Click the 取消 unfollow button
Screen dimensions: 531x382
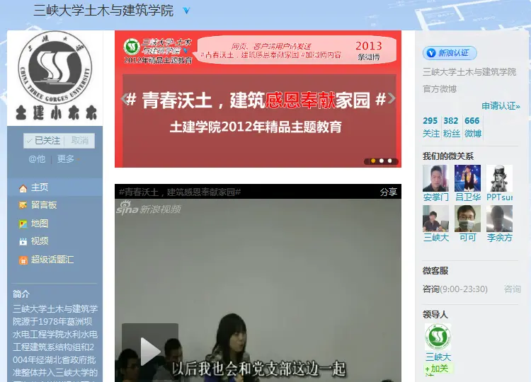click(x=80, y=141)
